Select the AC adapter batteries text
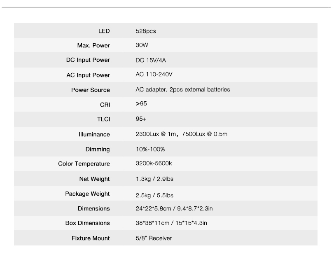Viewport: 334px width, 257px height. [x=182, y=89]
